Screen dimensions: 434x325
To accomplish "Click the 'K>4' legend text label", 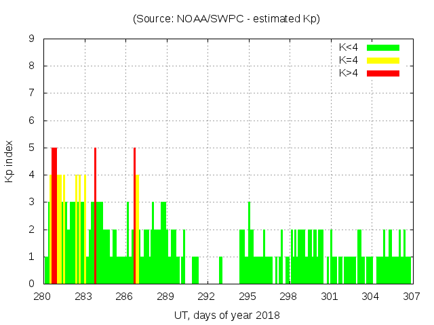I will (x=349, y=73).
